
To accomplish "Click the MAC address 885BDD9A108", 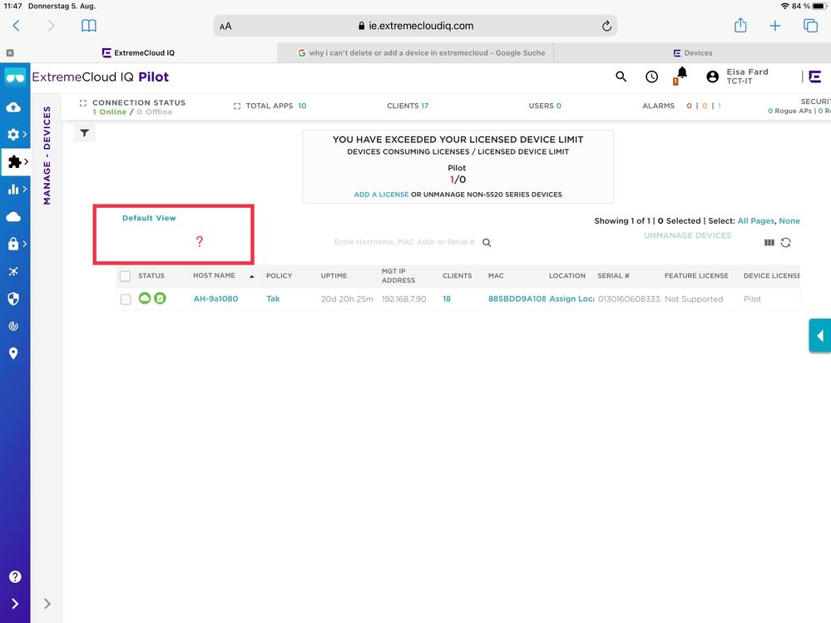I will [517, 299].
